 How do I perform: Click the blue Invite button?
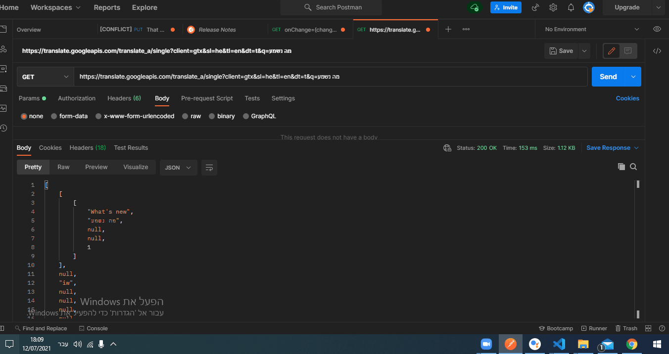point(506,7)
